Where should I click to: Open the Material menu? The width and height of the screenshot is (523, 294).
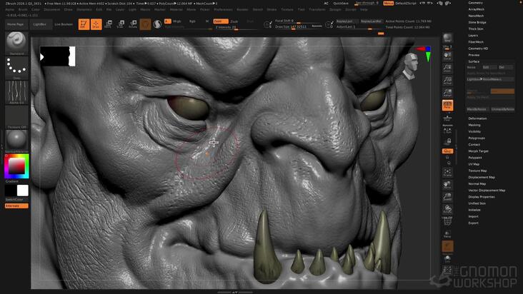pyautogui.click(x=176, y=10)
